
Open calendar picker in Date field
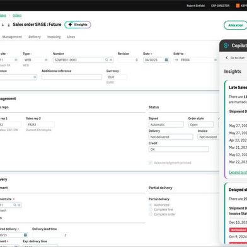click(166, 60)
